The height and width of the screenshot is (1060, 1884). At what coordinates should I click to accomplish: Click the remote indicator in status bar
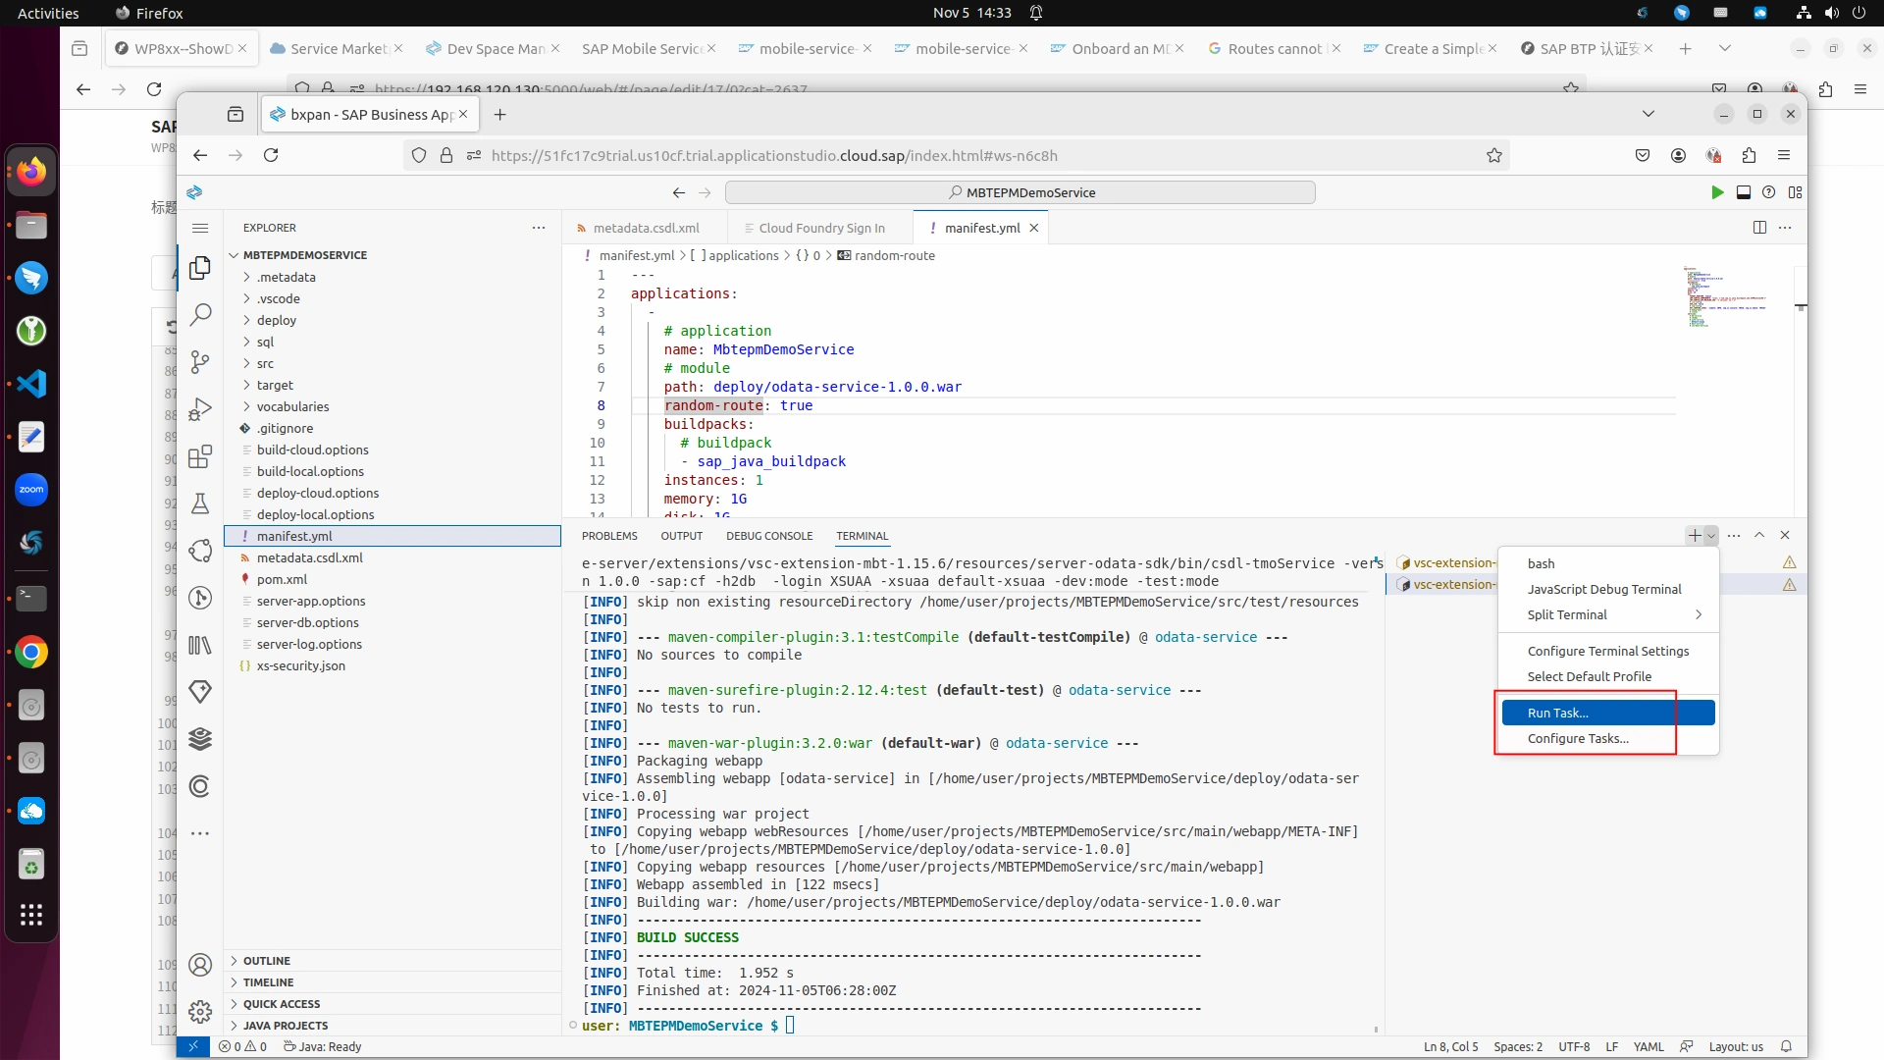click(193, 1046)
